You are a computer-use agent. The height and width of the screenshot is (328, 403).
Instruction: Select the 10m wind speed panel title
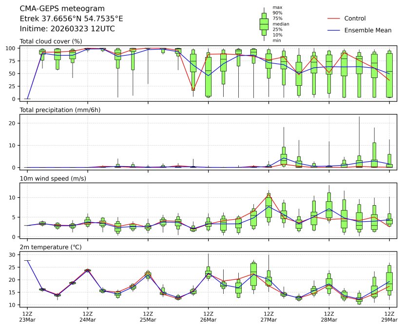pos(51,178)
